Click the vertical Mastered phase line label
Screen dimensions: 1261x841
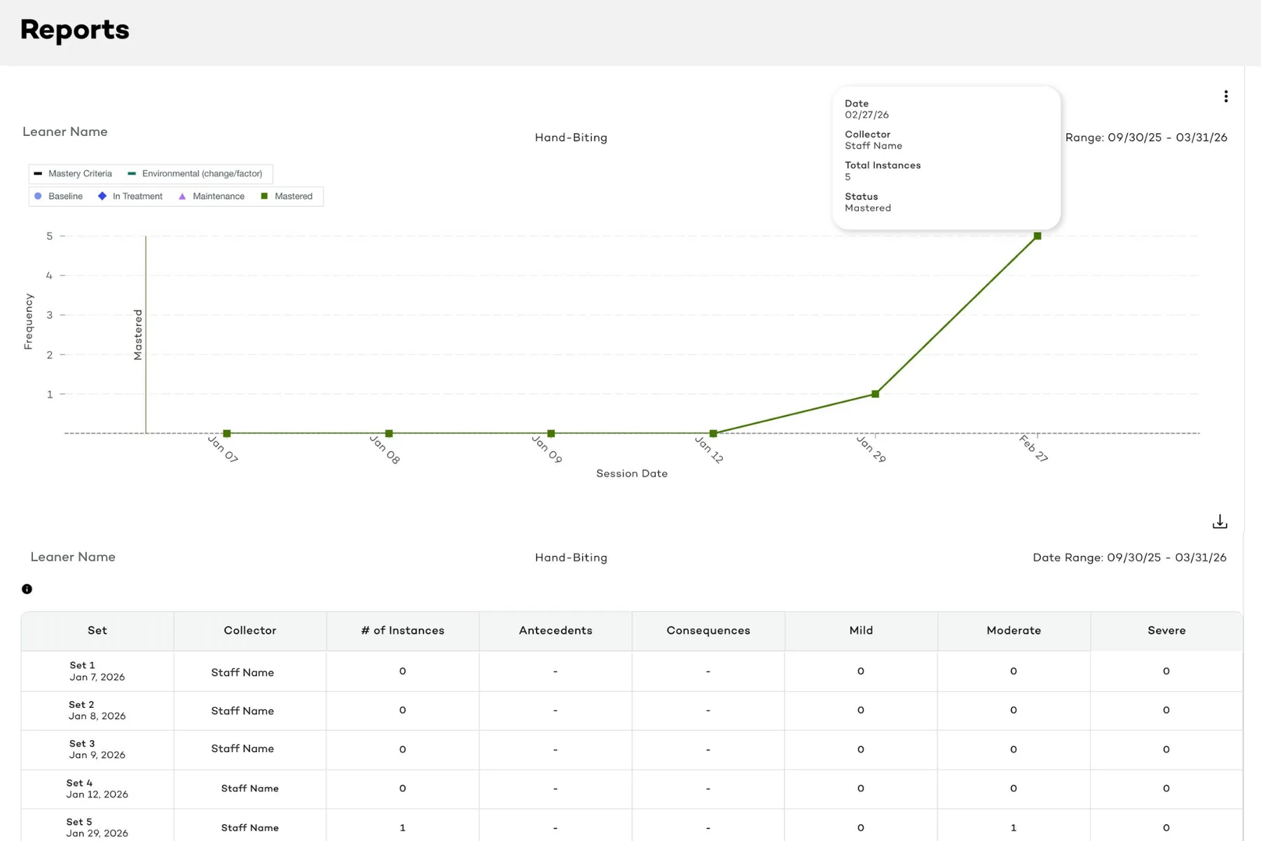[138, 335]
